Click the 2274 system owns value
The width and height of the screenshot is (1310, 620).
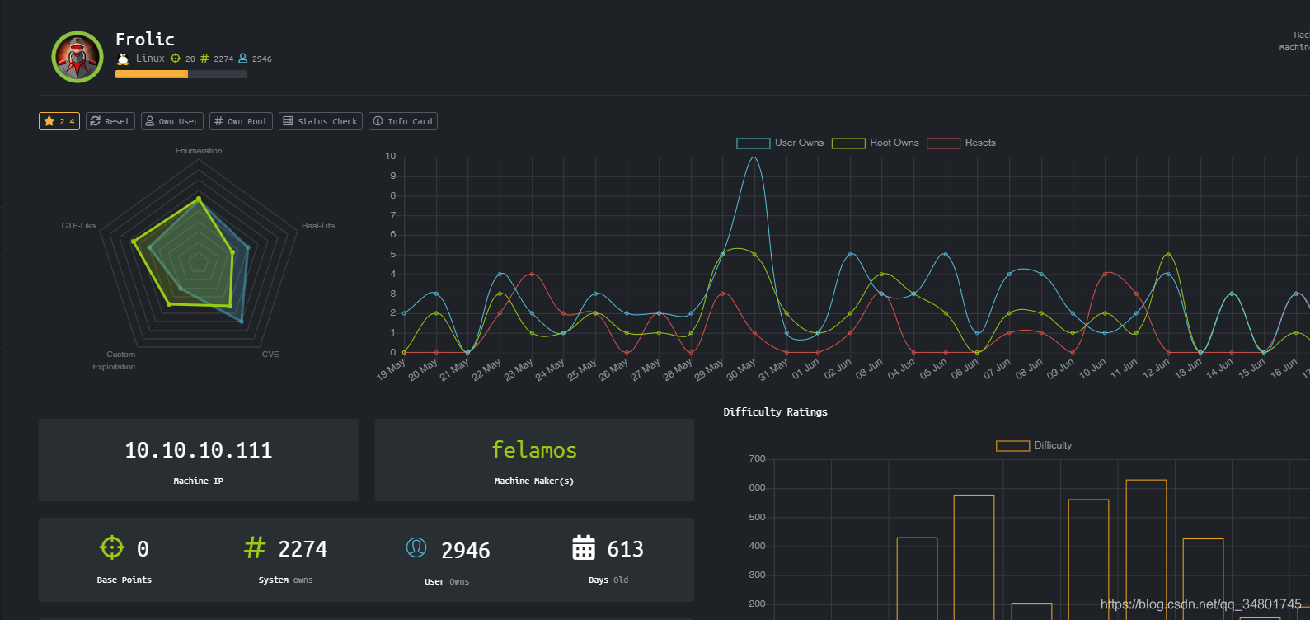coord(303,549)
